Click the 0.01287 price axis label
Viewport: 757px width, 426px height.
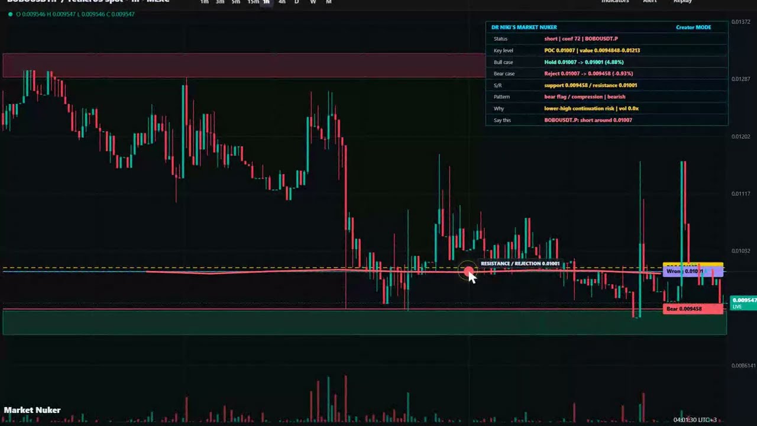(x=741, y=79)
